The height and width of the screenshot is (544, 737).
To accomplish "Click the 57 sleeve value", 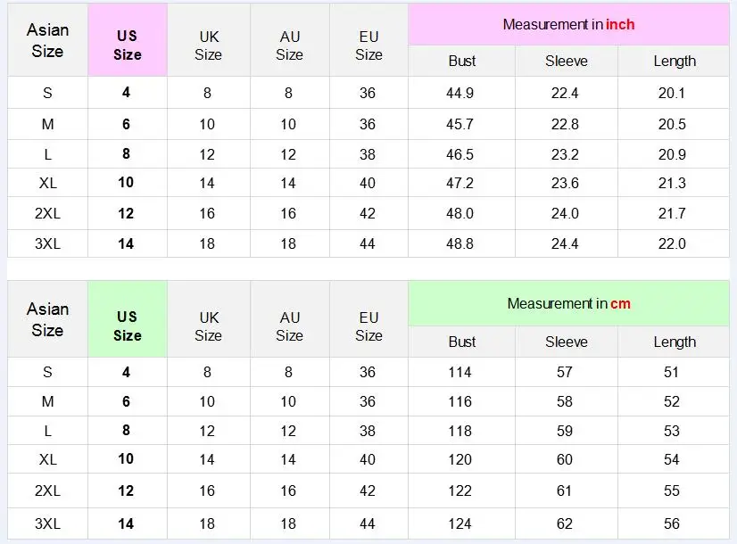I will 565,372.
